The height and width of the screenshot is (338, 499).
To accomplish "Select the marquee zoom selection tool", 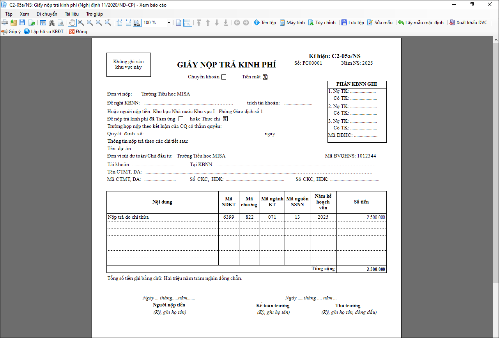I will [108, 23].
